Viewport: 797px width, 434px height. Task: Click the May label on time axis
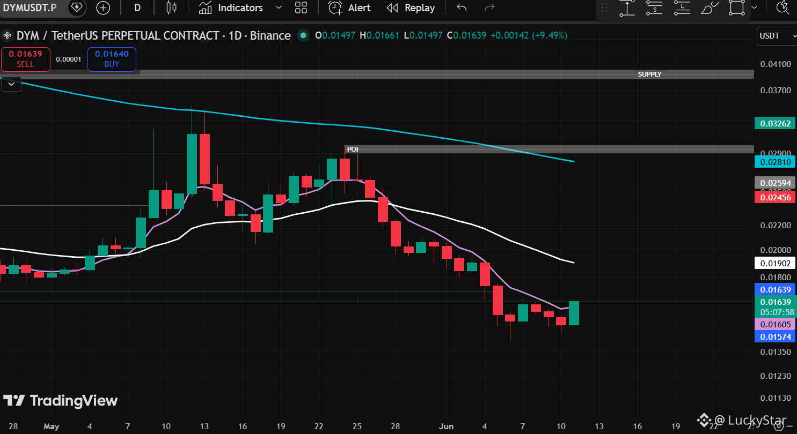coord(52,426)
